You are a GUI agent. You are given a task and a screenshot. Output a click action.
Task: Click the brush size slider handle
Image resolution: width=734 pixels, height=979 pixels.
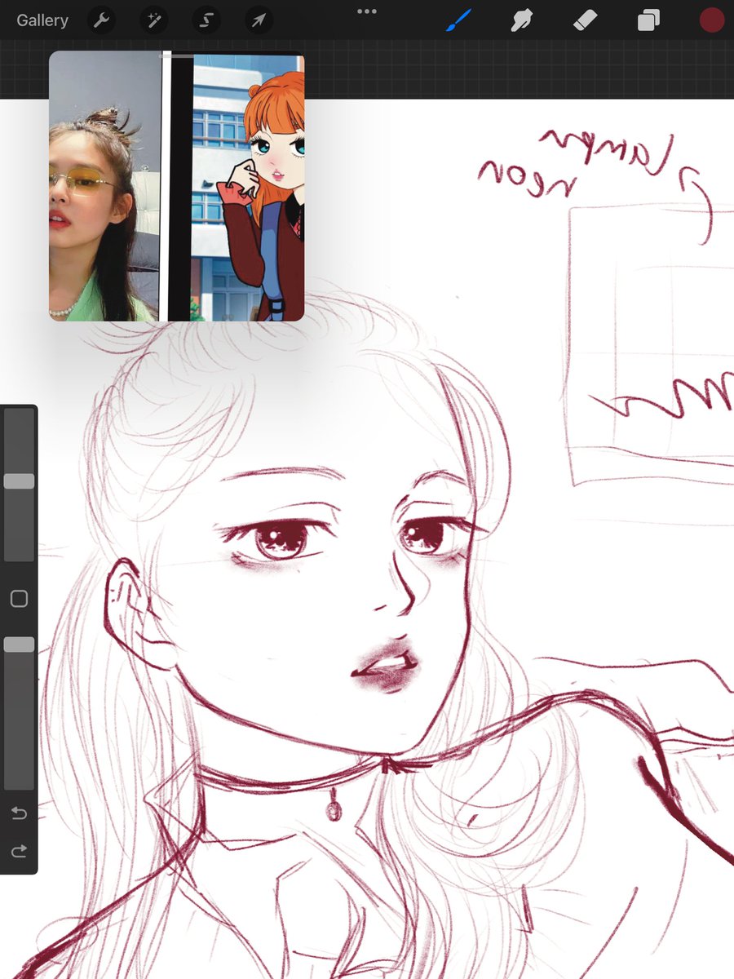(19, 481)
